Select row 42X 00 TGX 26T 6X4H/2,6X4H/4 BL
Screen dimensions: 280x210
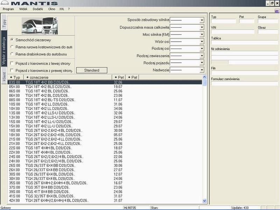coord(105,201)
